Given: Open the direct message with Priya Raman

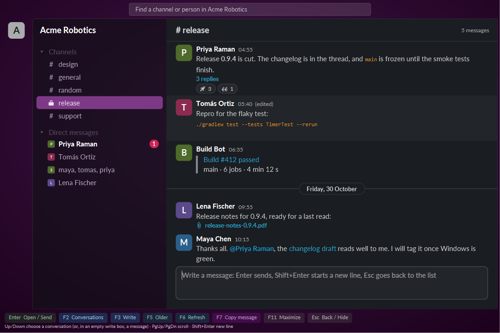Looking at the screenshot, I should tap(99, 144).
